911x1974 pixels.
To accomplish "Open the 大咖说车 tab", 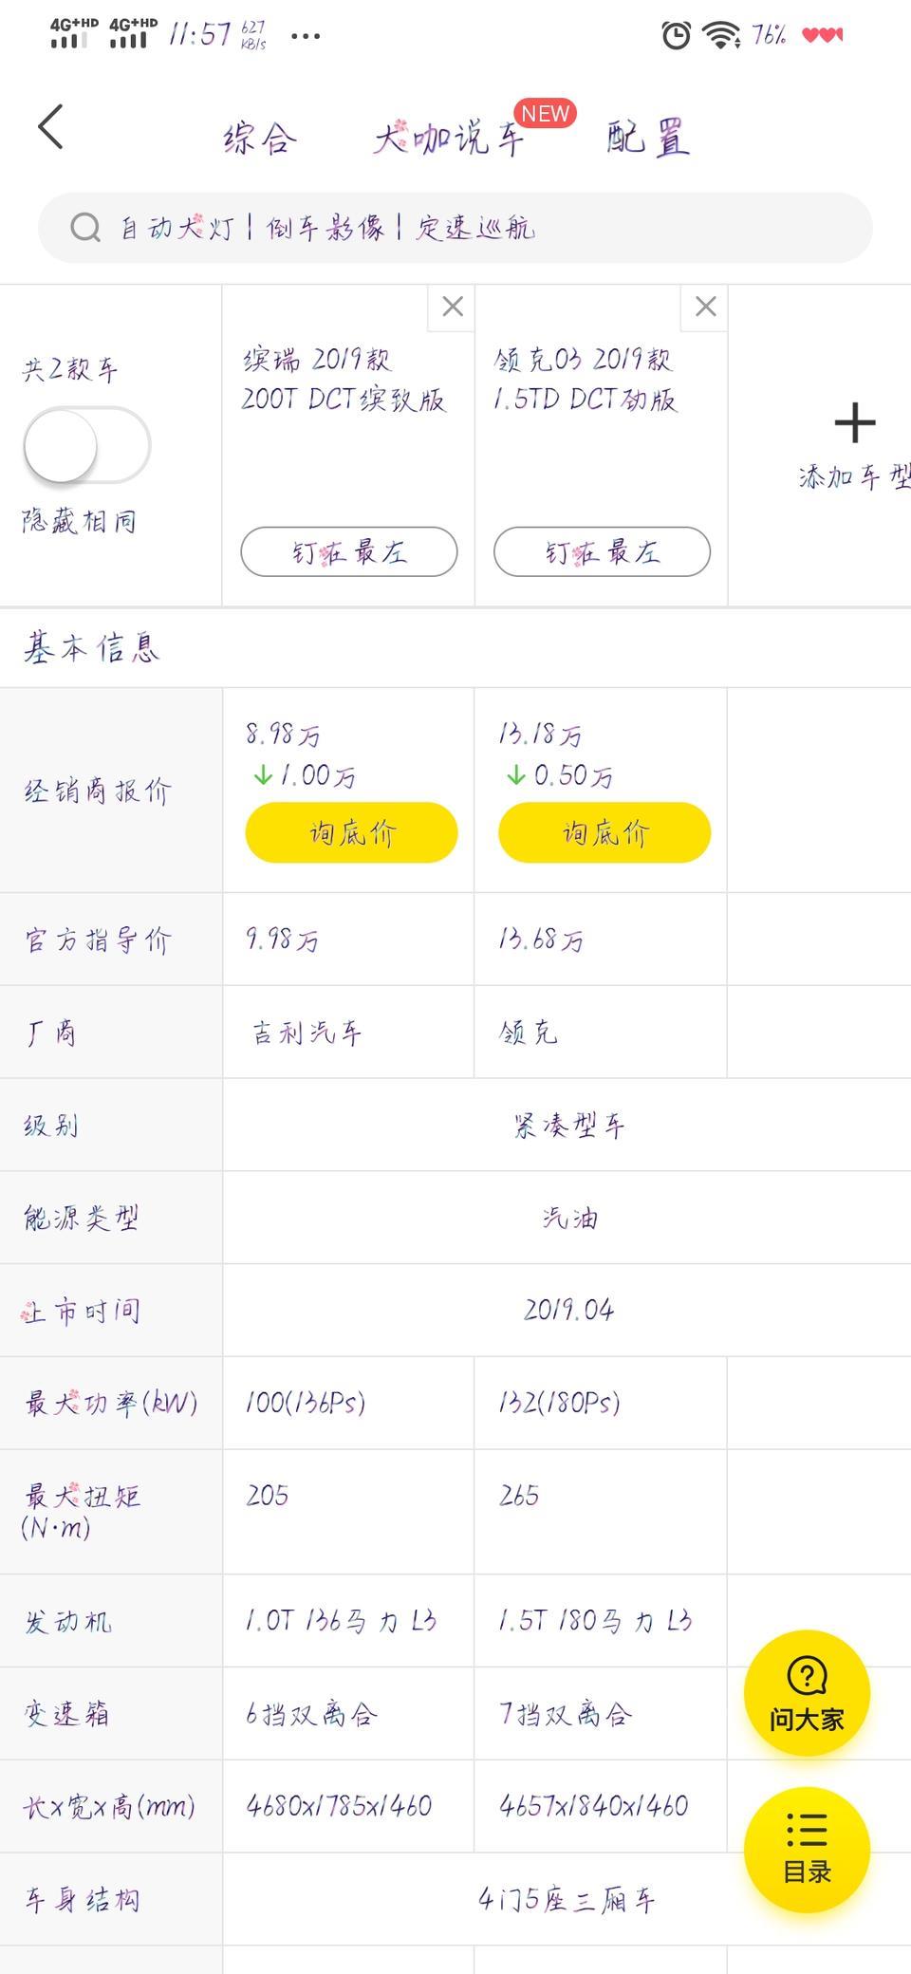I will click(448, 139).
